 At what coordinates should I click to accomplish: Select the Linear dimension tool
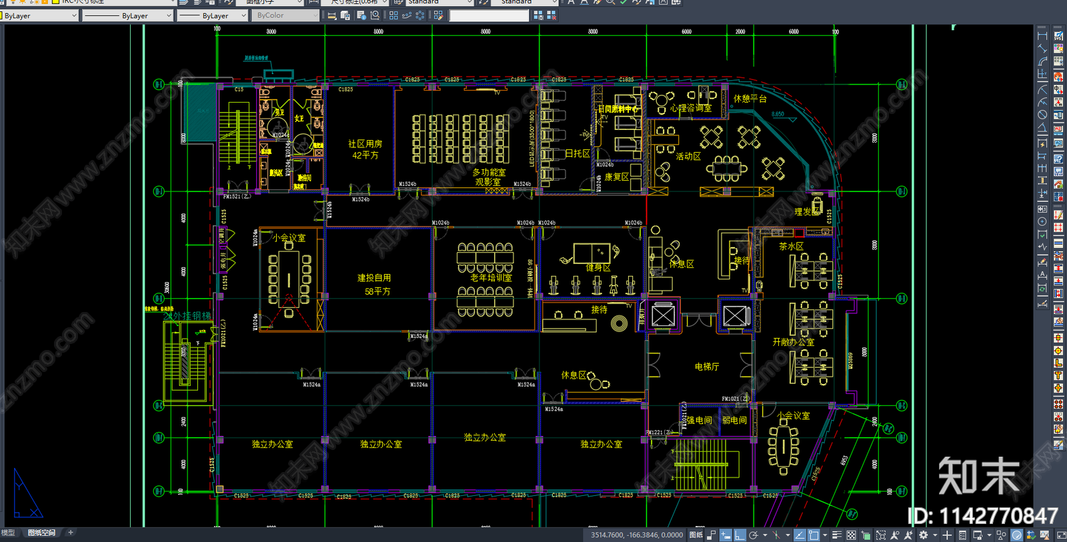[x=1042, y=37]
